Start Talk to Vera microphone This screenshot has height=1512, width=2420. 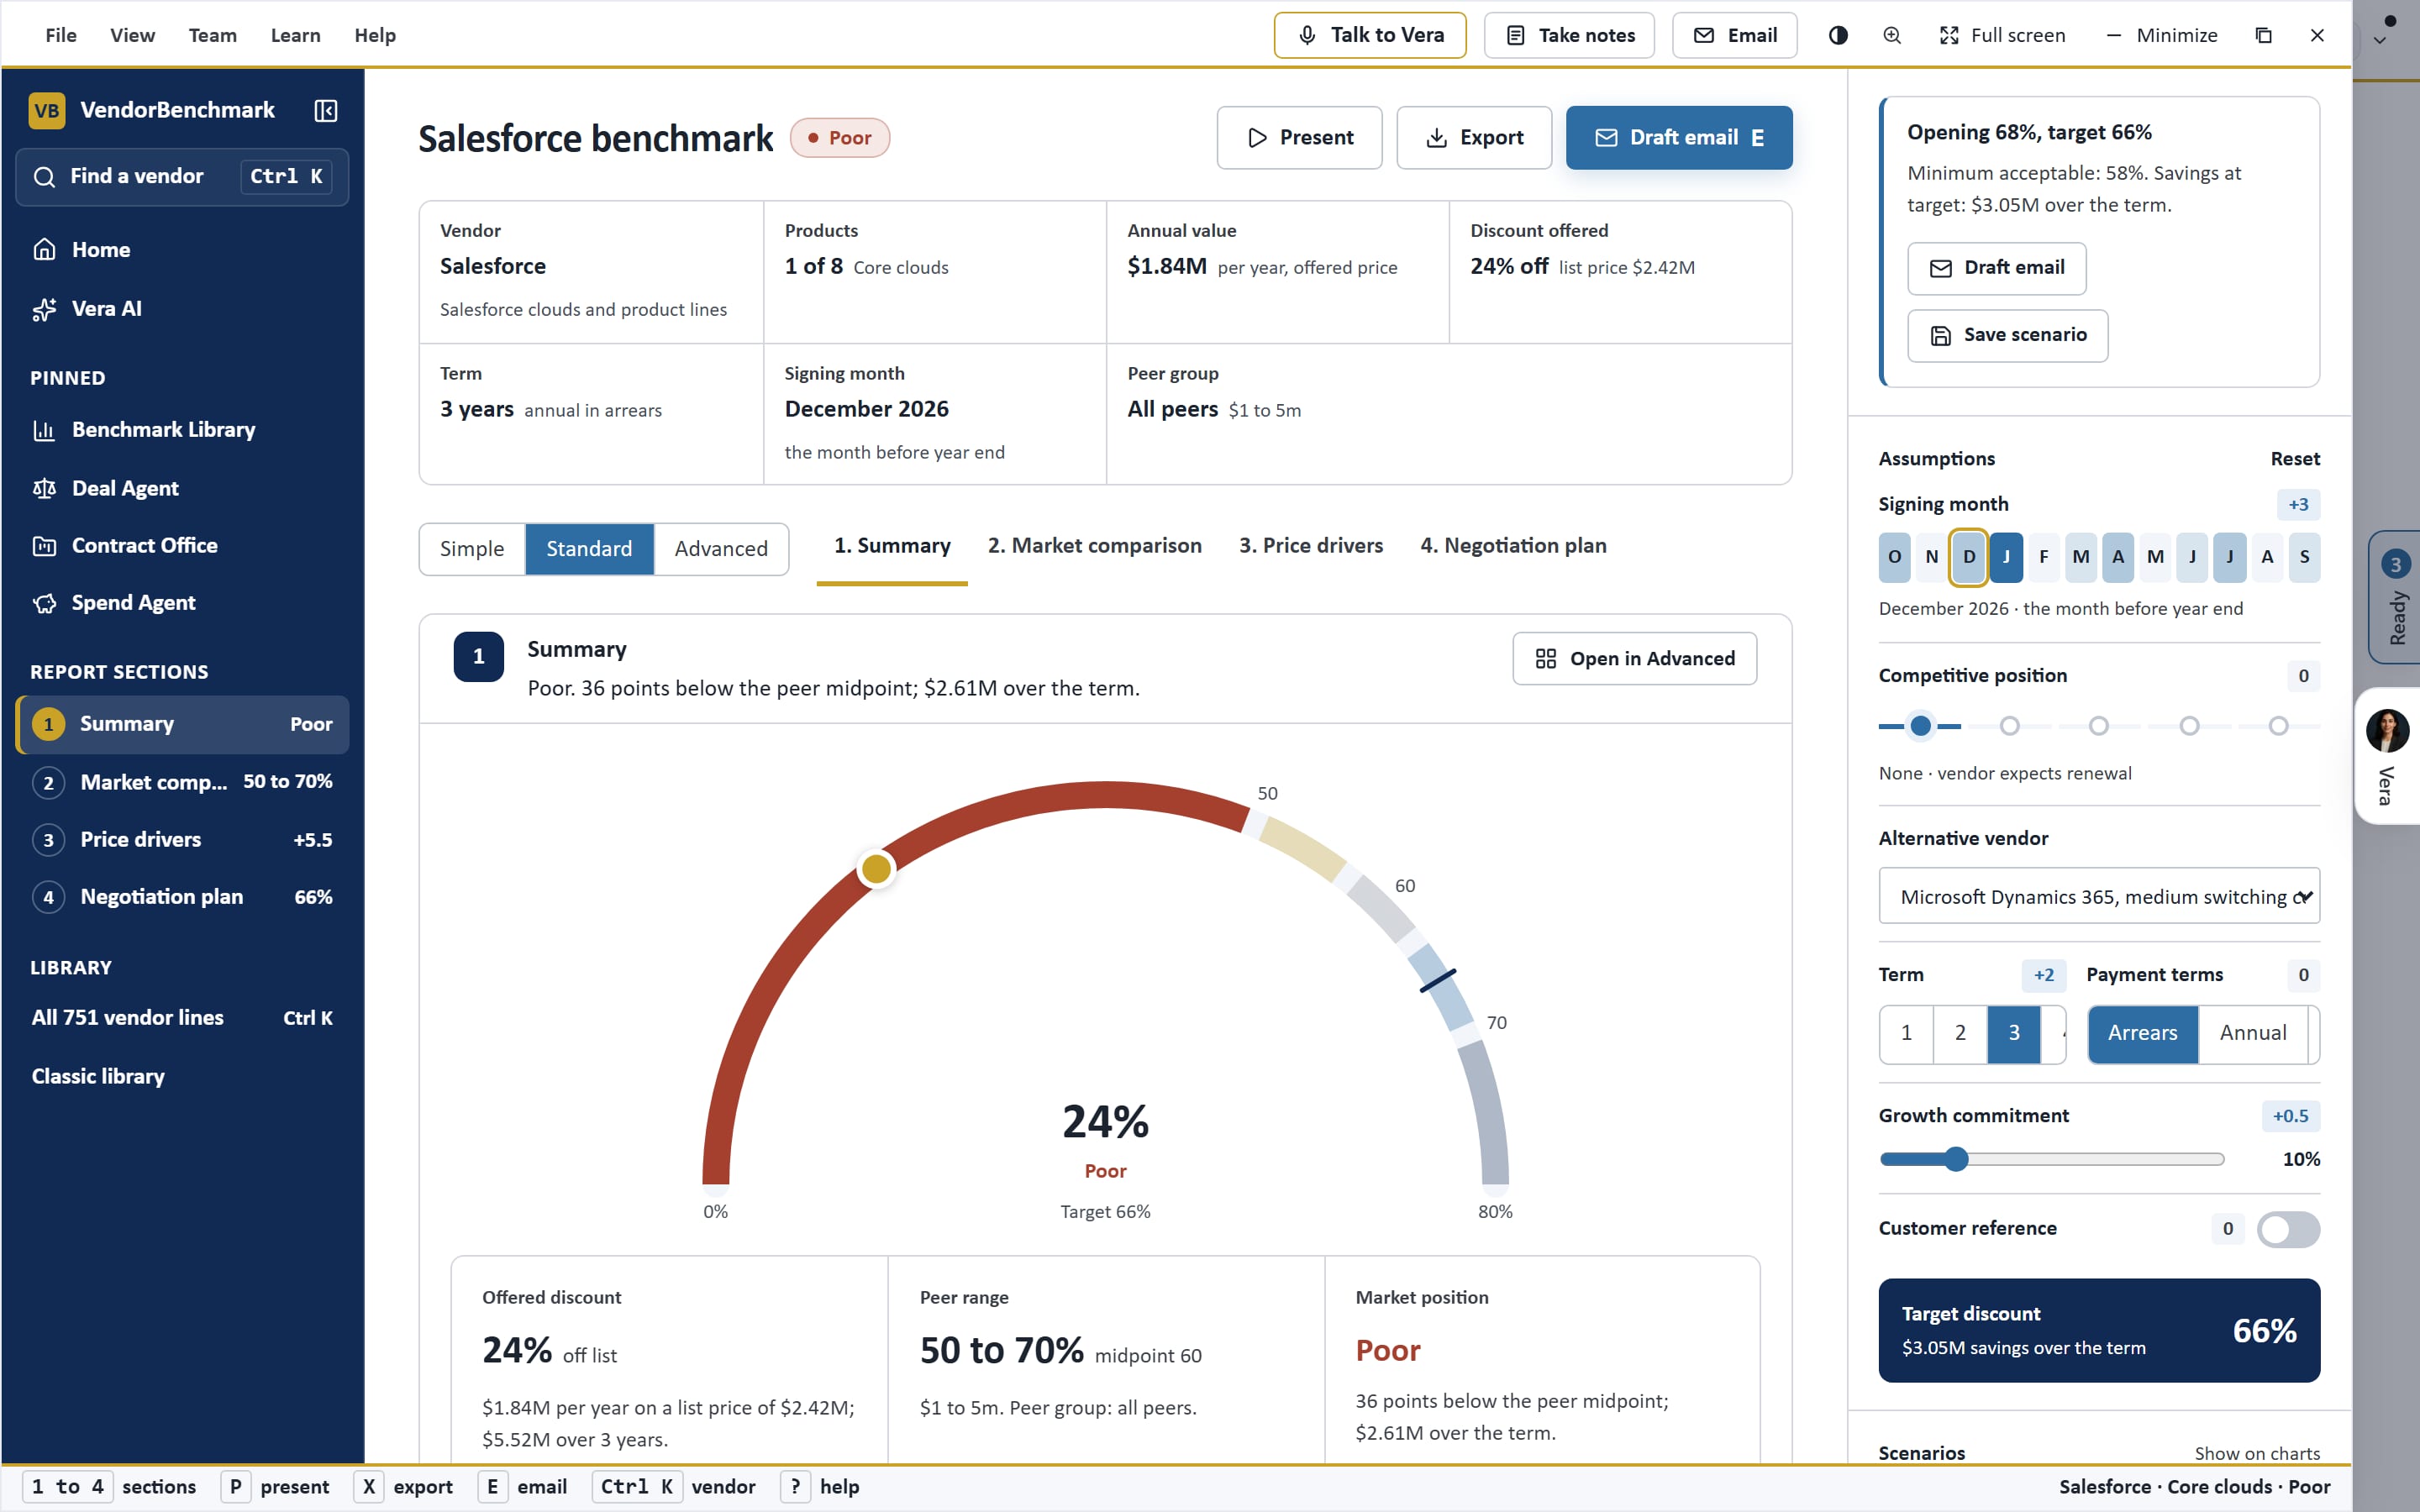click(x=1370, y=35)
